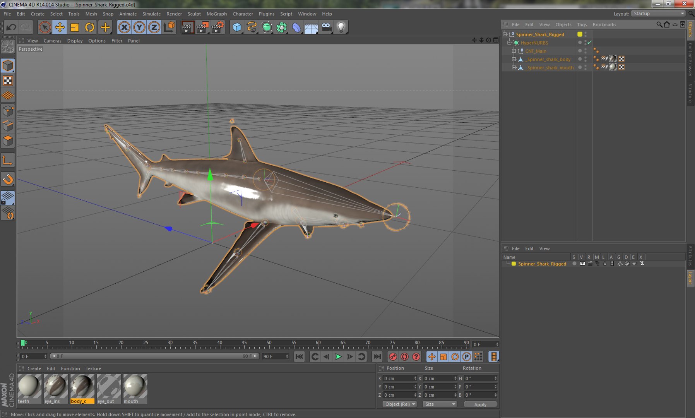Click the floor environment icon
The height and width of the screenshot is (418, 695).
311,27
